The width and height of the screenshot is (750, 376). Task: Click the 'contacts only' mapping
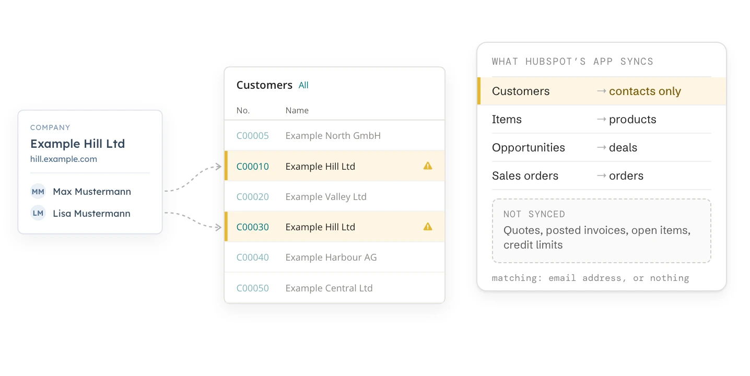coord(645,91)
